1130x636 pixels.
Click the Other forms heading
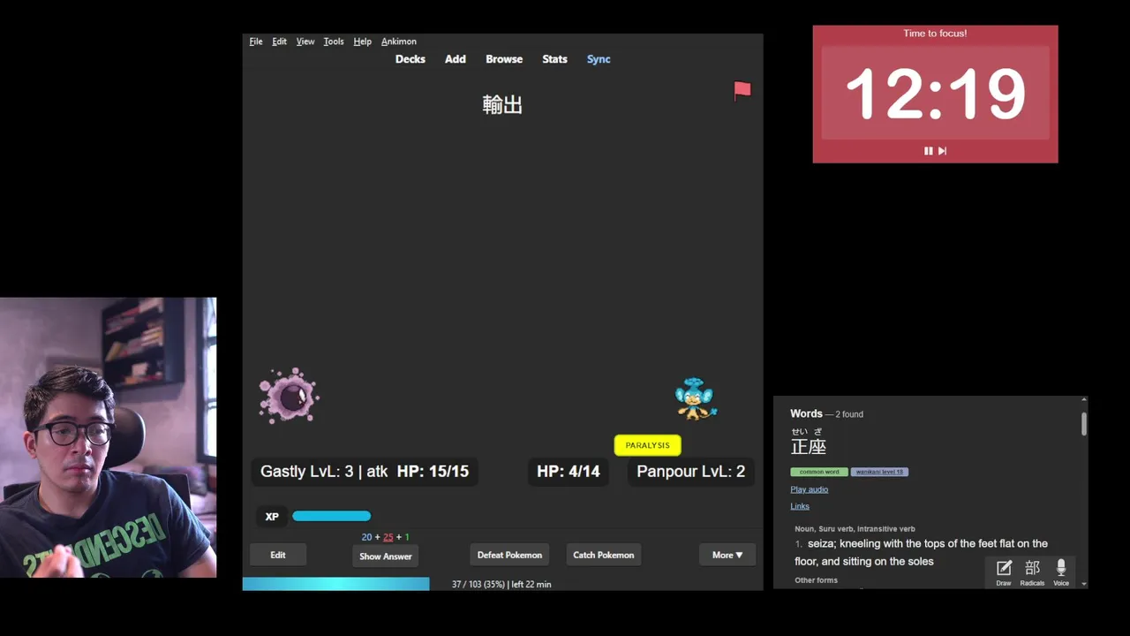(x=816, y=580)
